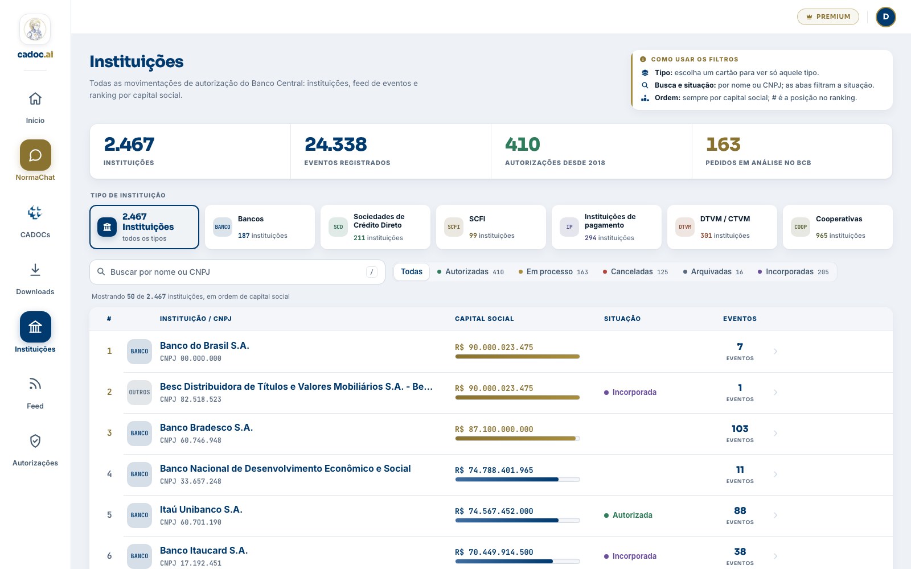This screenshot has width=911, height=569.
Task: Click the OUTROS badge for Besc Distribuidora
Action: (139, 393)
